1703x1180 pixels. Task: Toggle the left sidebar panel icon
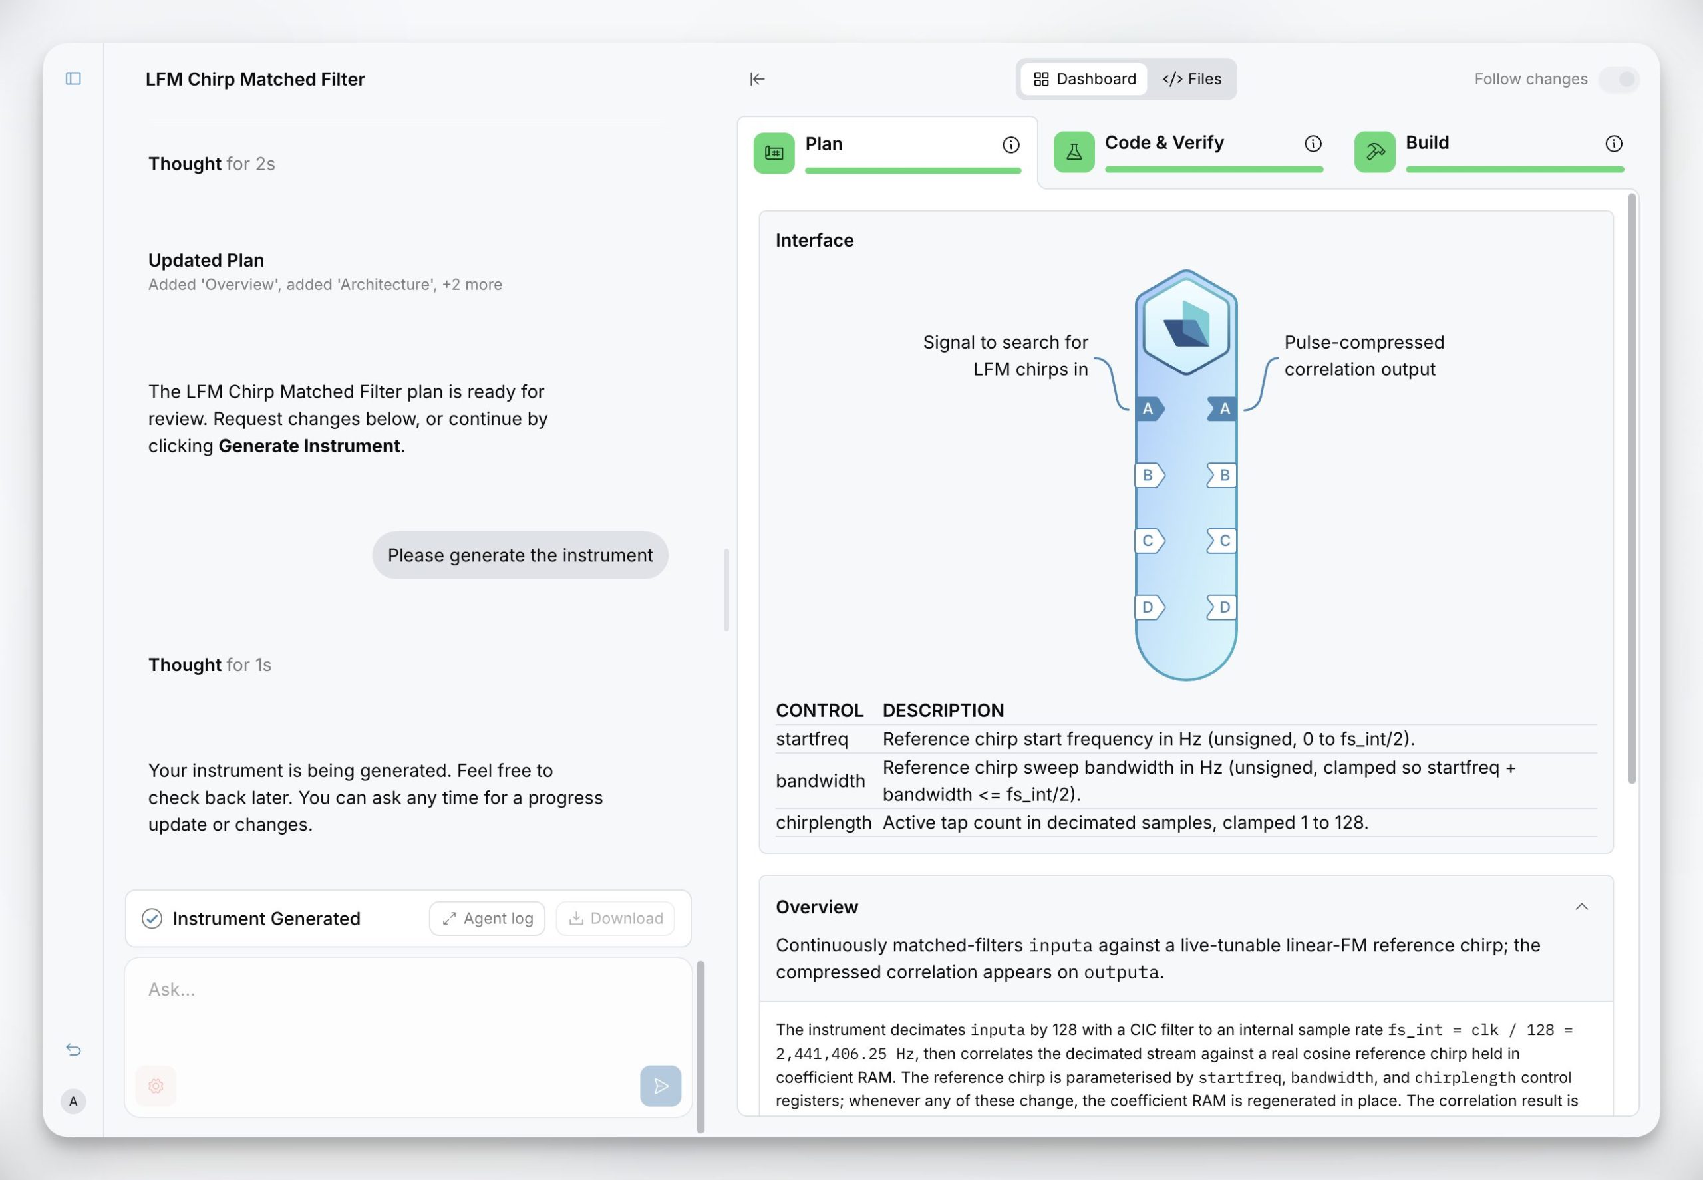pos(73,78)
